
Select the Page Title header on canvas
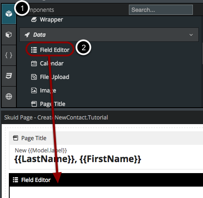(x=106, y=138)
